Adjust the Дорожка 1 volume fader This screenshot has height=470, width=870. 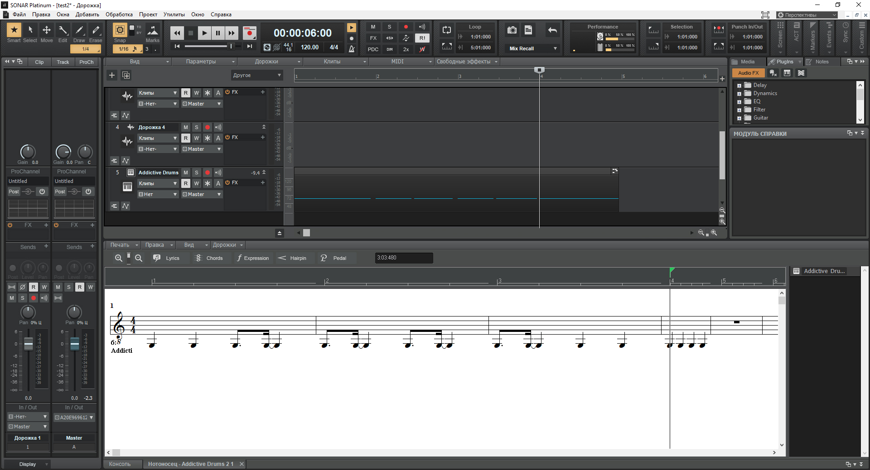tap(28, 344)
